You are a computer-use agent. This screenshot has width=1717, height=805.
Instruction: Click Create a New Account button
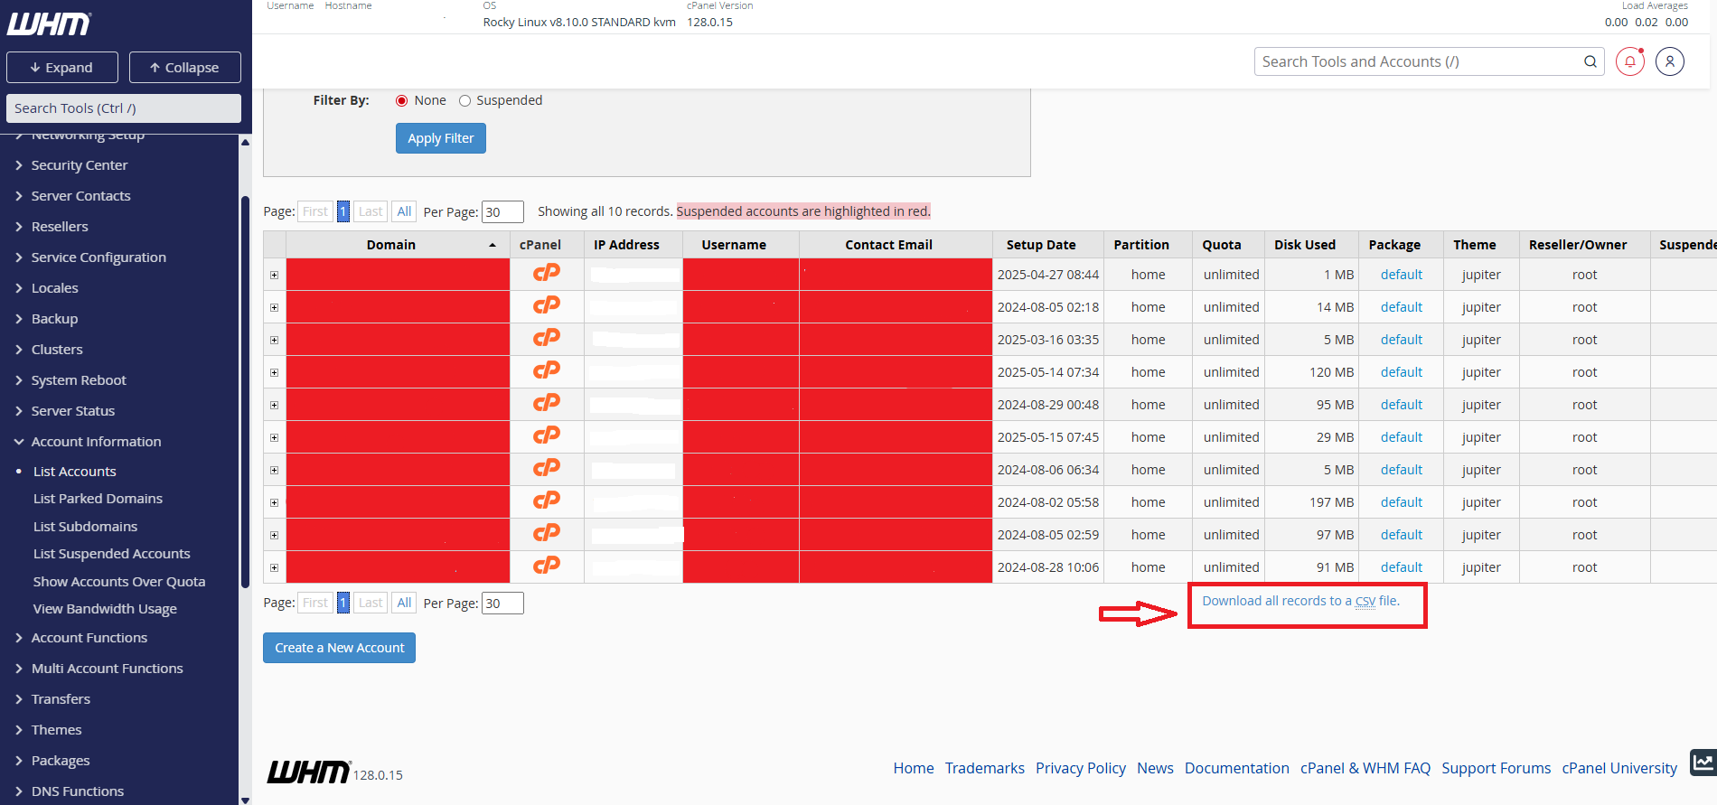pyautogui.click(x=339, y=648)
